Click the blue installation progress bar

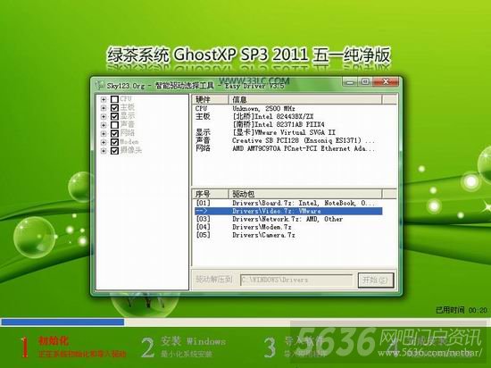pos(62,322)
